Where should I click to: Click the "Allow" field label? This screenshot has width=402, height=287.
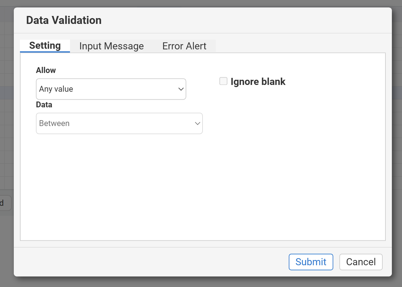(46, 70)
